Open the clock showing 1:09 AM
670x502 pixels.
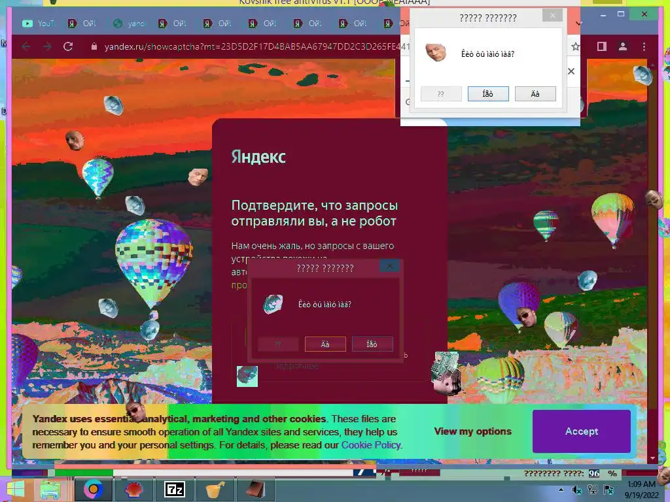click(641, 490)
